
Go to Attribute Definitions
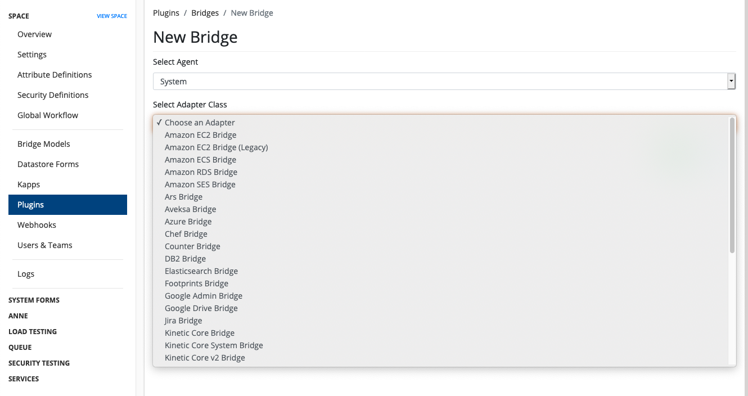pos(67,75)
